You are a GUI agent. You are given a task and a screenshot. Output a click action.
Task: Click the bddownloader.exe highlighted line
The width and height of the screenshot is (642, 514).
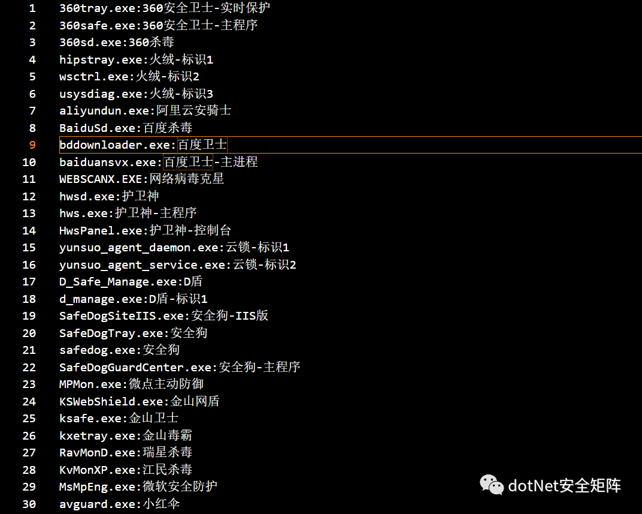pyautogui.click(x=350, y=145)
